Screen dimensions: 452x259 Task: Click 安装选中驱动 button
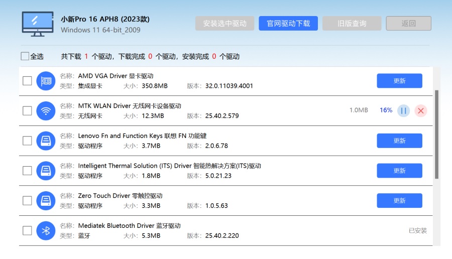225,23
